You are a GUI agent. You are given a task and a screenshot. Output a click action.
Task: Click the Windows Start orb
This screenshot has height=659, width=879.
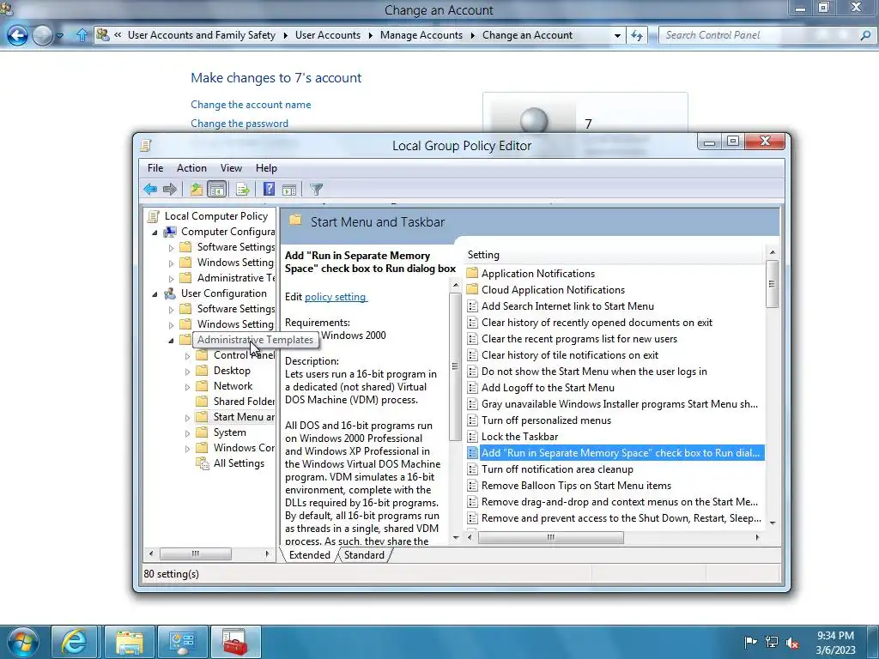tap(23, 642)
